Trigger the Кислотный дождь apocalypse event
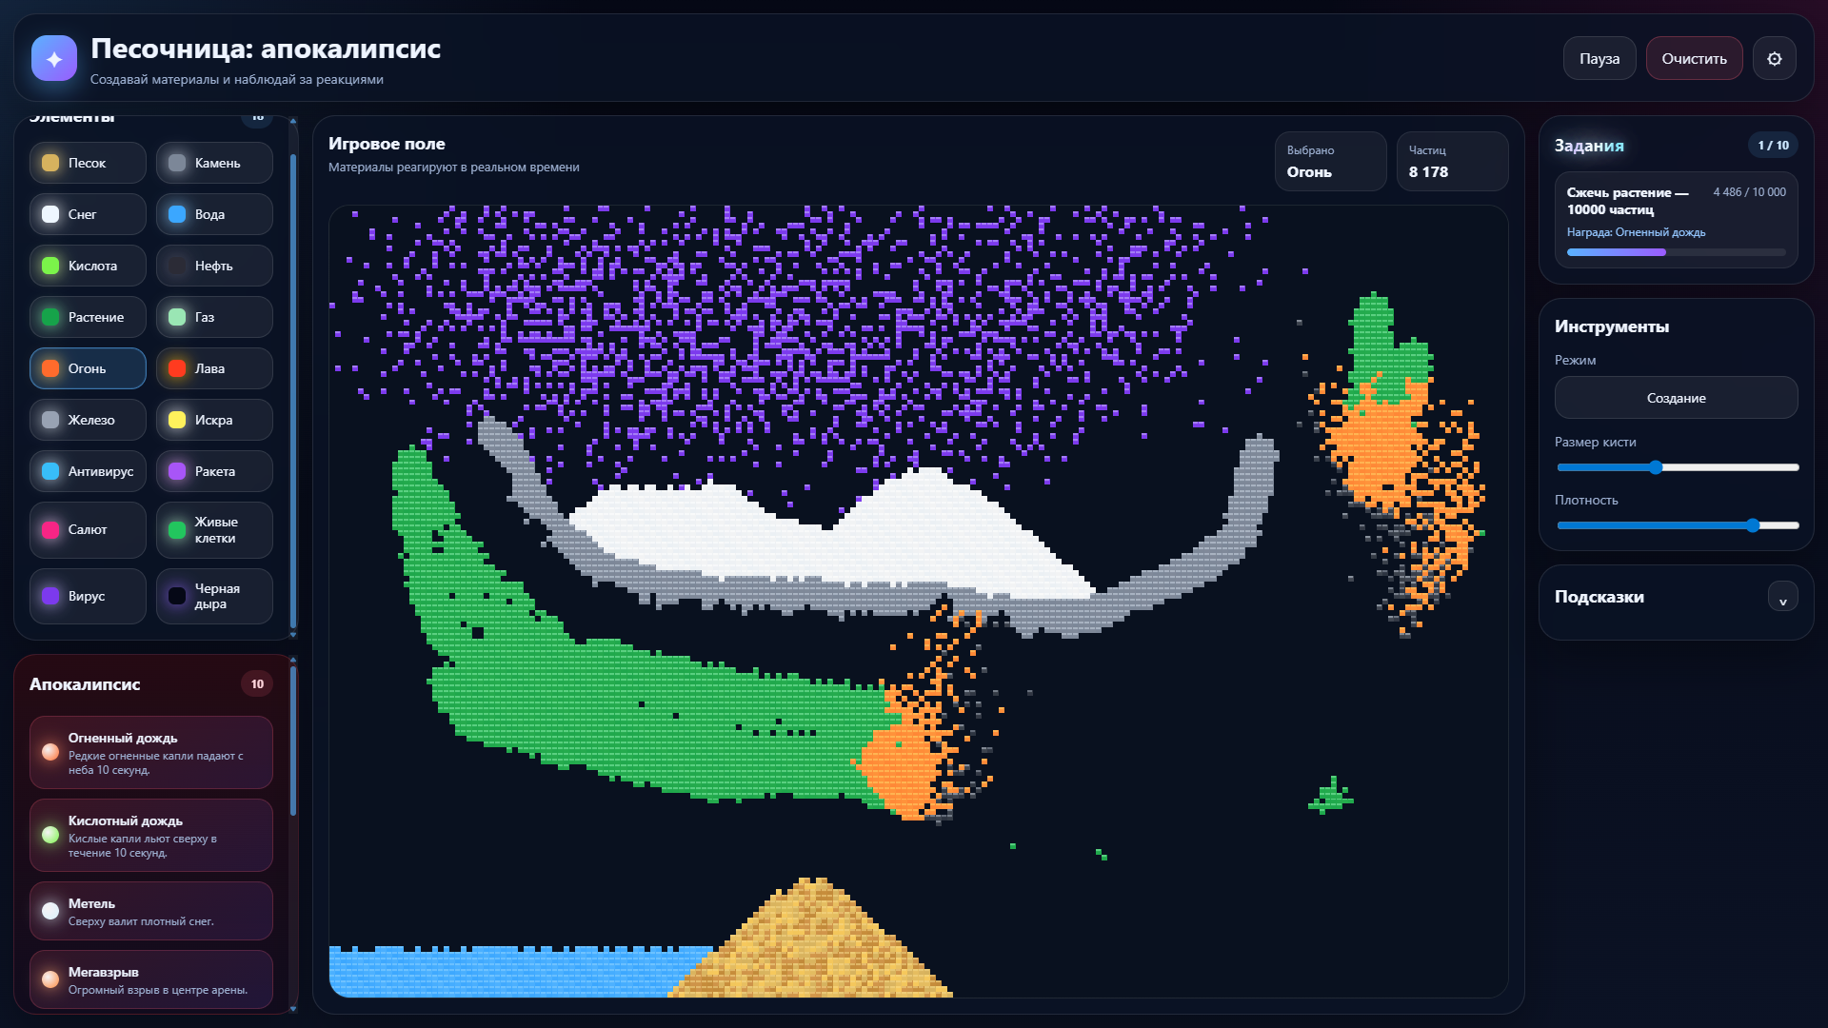This screenshot has width=1828, height=1028. point(151,836)
